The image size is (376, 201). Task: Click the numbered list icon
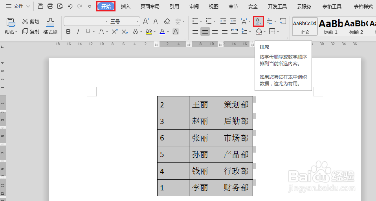[x=209, y=21]
